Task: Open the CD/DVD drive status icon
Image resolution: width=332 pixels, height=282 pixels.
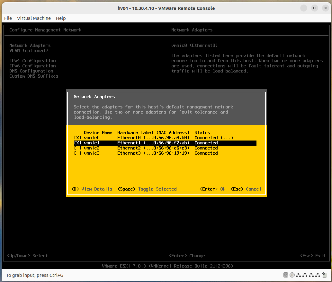Action: pyautogui.click(x=292, y=275)
